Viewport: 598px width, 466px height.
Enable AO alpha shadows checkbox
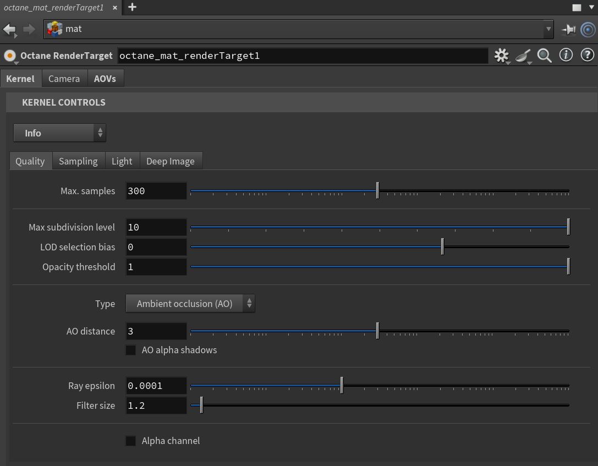[x=131, y=350]
